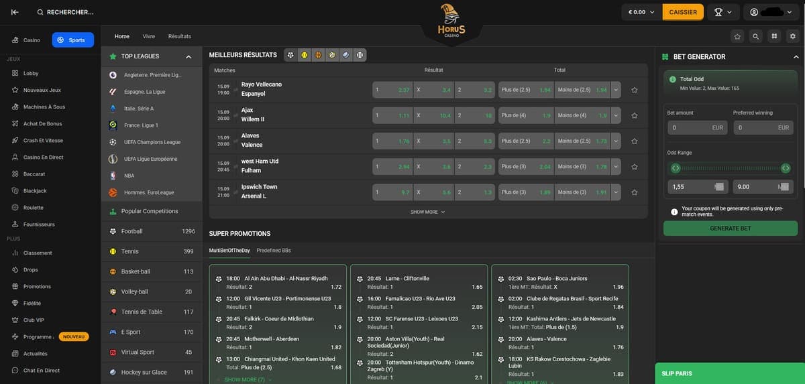This screenshot has height=384, width=805.
Task: Toggle favorite for Ipswich Town vs Arsenal
Action: tap(635, 192)
